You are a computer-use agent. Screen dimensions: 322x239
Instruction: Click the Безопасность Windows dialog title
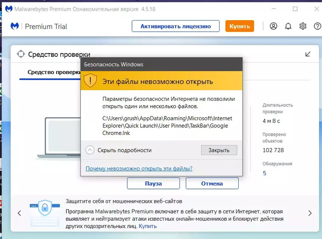(114, 64)
